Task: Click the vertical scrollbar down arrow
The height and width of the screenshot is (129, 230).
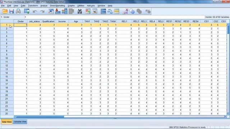Action: click(x=228, y=114)
